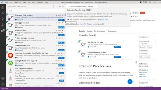161x90 pixels.
Task: Close the Extension Pack for Java tab
Action: (95, 6)
